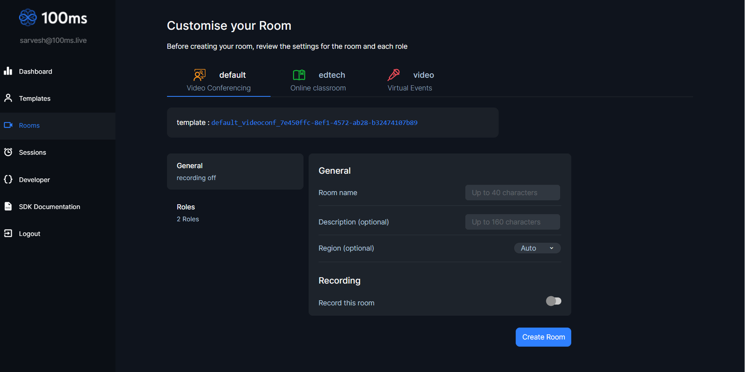Select the Dashboard bar-chart icon
Viewport: 745px width, 372px height.
click(8, 71)
